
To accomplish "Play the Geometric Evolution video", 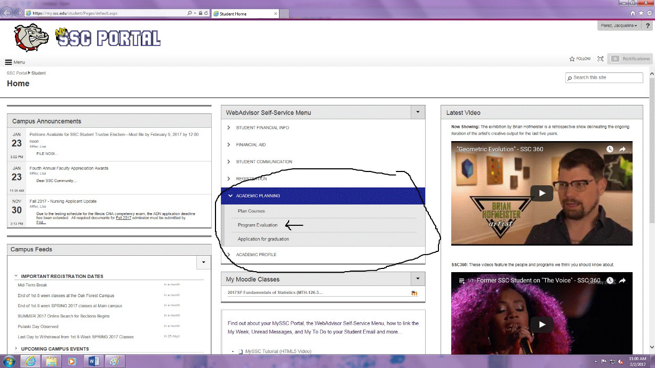I will coord(541,193).
